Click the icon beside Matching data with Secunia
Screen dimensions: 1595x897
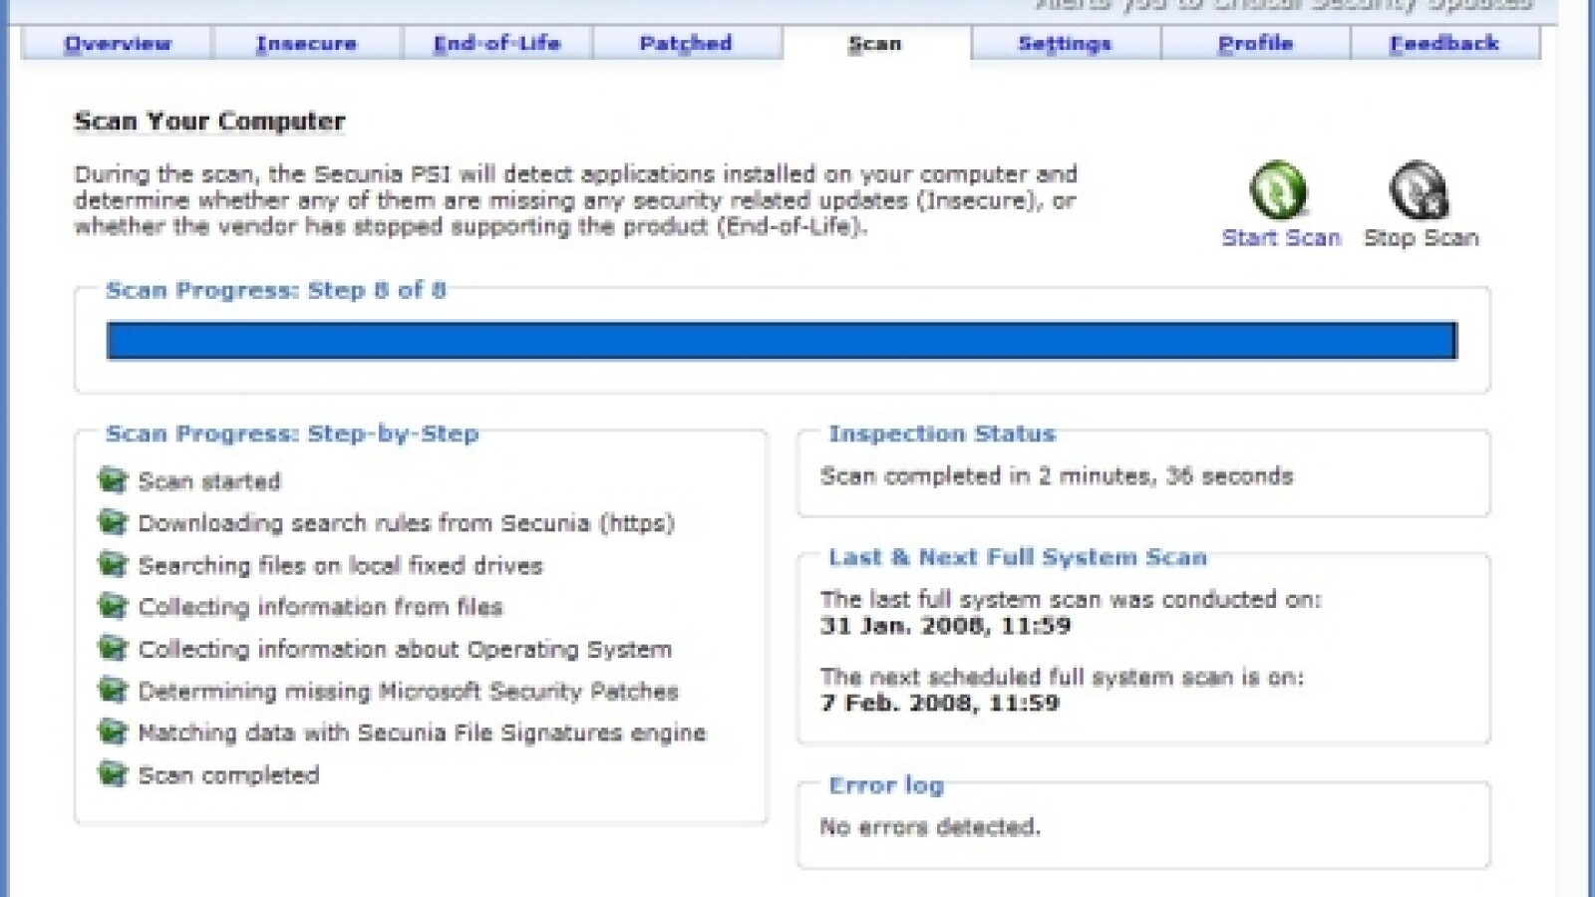point(113,733)
